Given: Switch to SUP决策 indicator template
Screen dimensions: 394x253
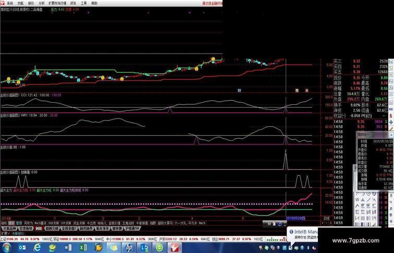Looking at the screenshot, I should (66, 223).
